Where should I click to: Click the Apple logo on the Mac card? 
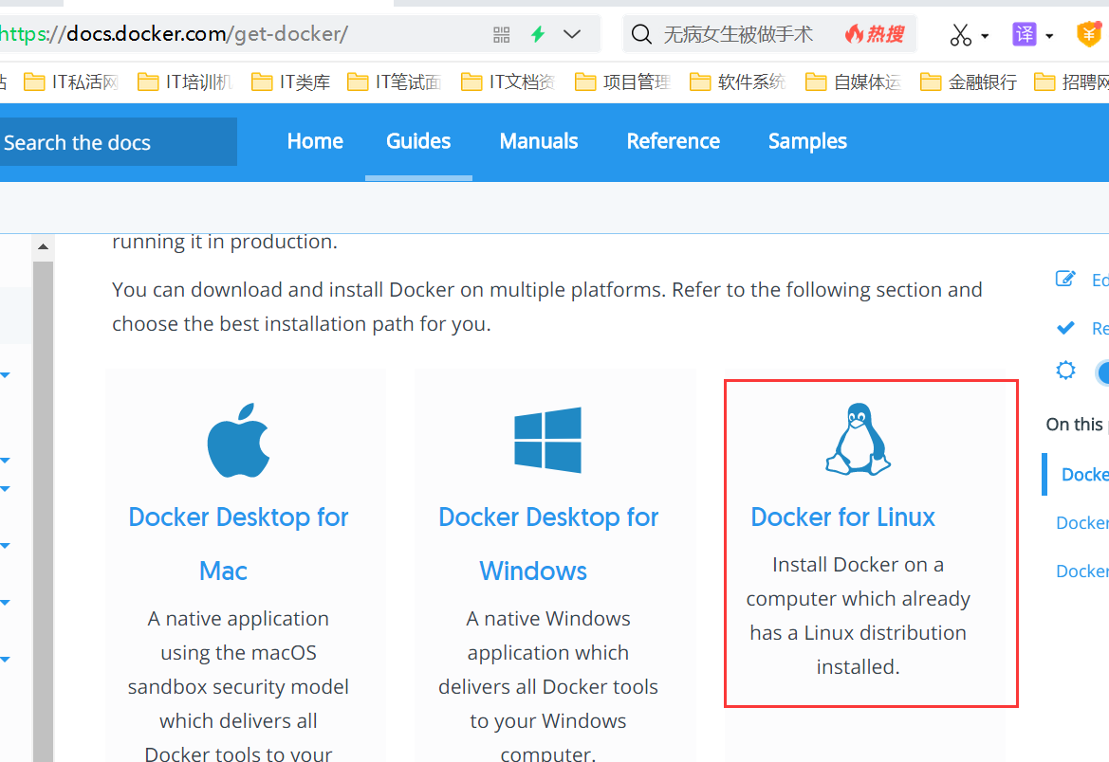click(238, 439)
